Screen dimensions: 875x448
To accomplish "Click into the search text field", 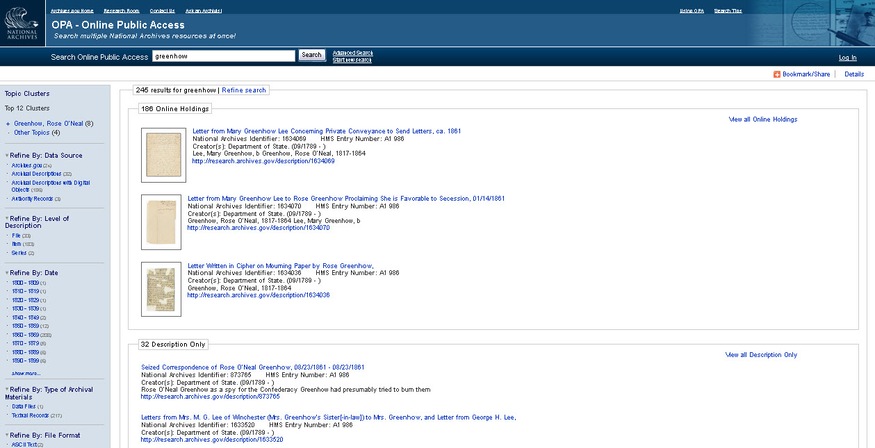I will 223,56.
